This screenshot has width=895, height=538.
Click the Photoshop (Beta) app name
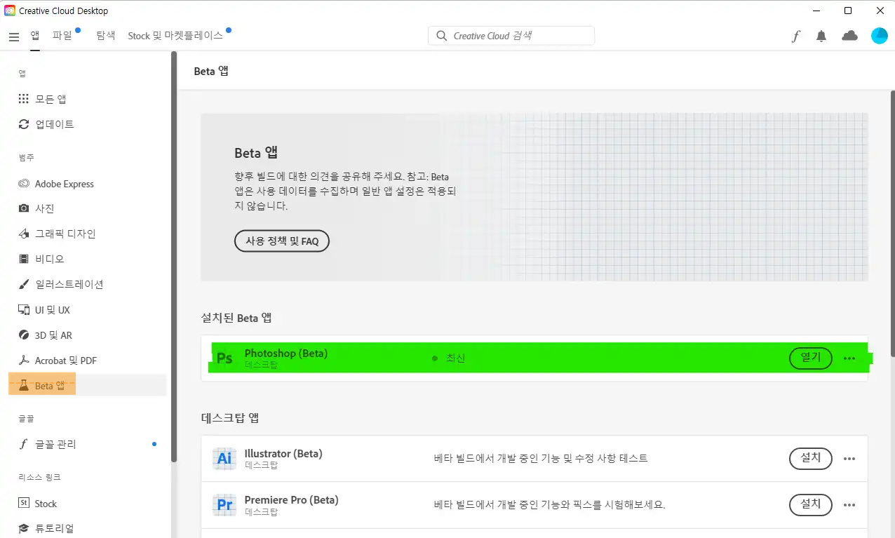(286, 354)
